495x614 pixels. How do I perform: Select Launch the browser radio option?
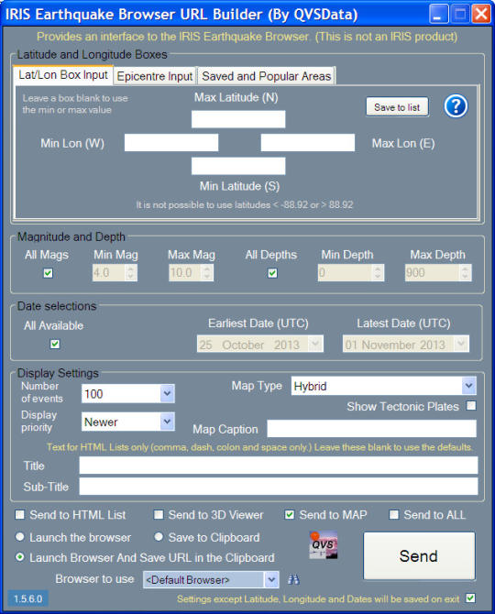click(19, 537)
